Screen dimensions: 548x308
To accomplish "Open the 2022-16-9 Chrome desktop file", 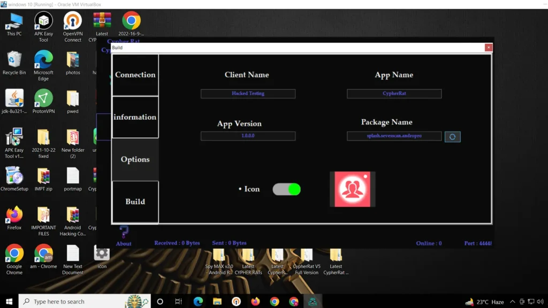I will pos(131,24).
